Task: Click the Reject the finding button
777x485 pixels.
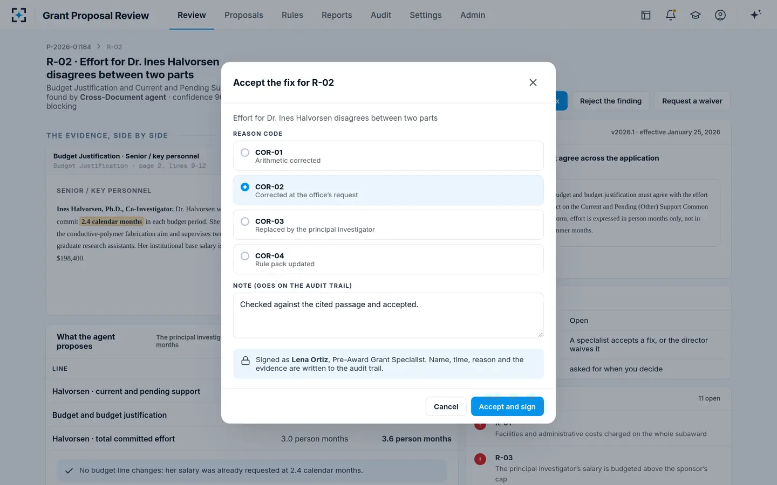Action: click(611, 101)
